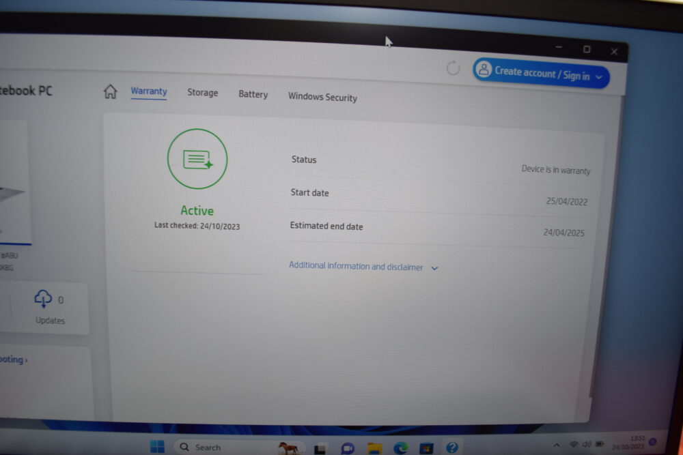The width and height of the screenshot is (683, 455).
Task: Click the Wi-Fi tray icon
Action: [574, 444]
